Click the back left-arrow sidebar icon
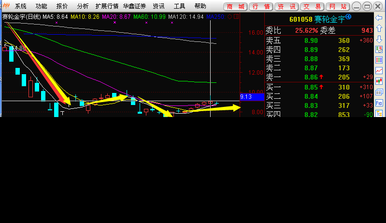This screenshot has width=386, height=223. [x=379, y=18]
